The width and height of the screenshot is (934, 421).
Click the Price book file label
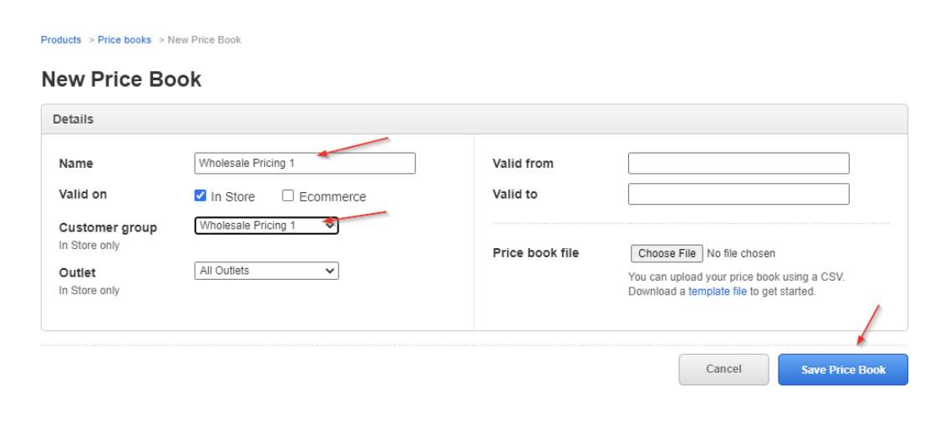coord(536,253)
